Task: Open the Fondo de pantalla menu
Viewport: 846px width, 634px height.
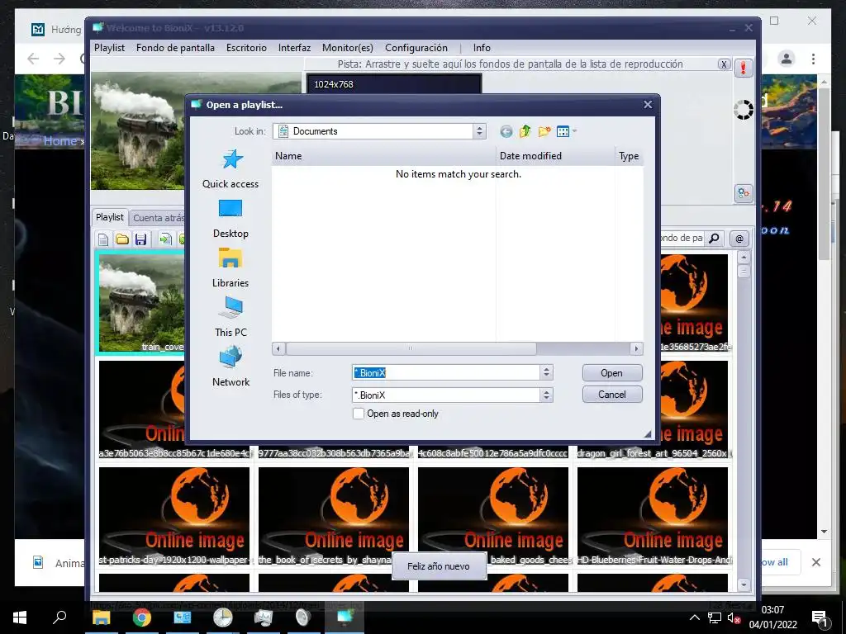Action: pos(175,47)
